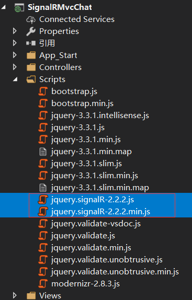This screenshot has width=192, height=300.
Task: Click the jquery.validate.js script icon
Action: 43,236
